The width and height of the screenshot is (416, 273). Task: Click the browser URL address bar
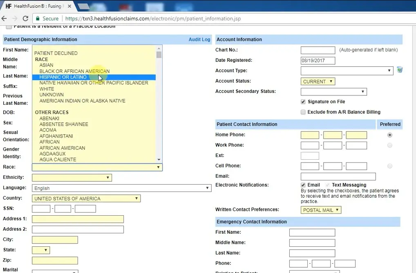tap(204, 19)
